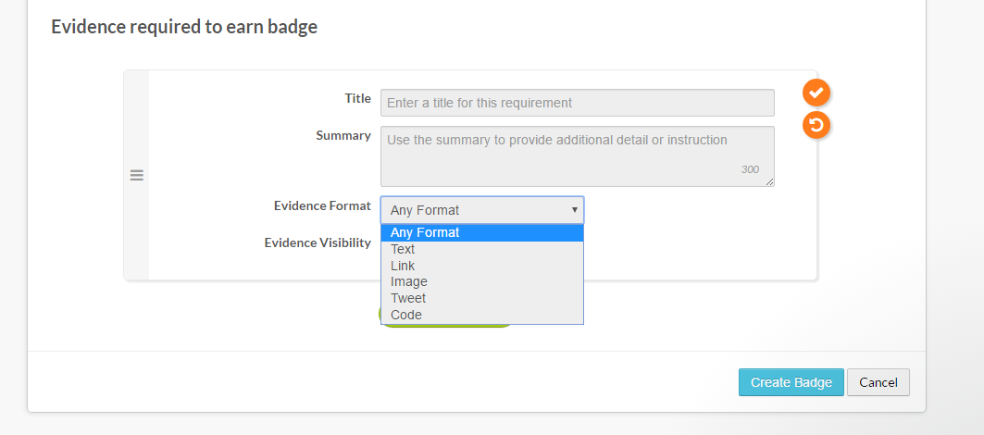Screen dimensions: 984x435
Task: Select Tweet as the evidence format
Action: pyautogui.click(x=481, y=298)
